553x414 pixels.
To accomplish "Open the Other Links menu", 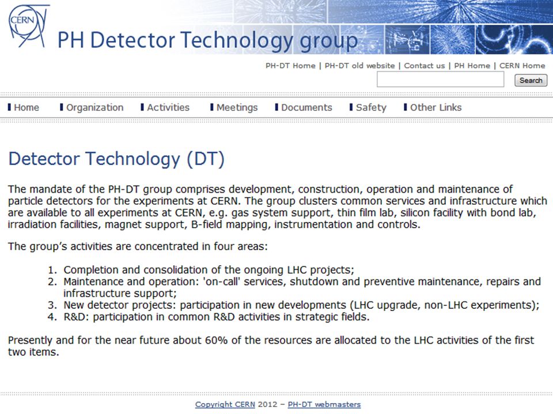I will (x=433, y=108).
